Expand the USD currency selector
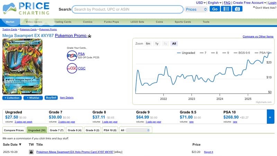277x156 pixels. coord(200,3)
